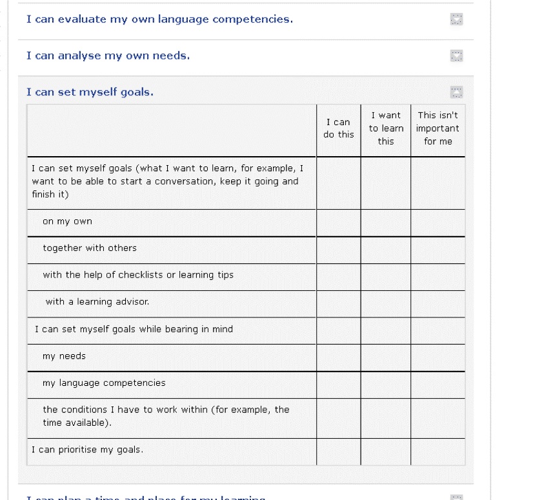Viewport: 533px width, 500px height.
Task: Select 'I can do this' for first goals statement
Action: (x=338, y=183)
